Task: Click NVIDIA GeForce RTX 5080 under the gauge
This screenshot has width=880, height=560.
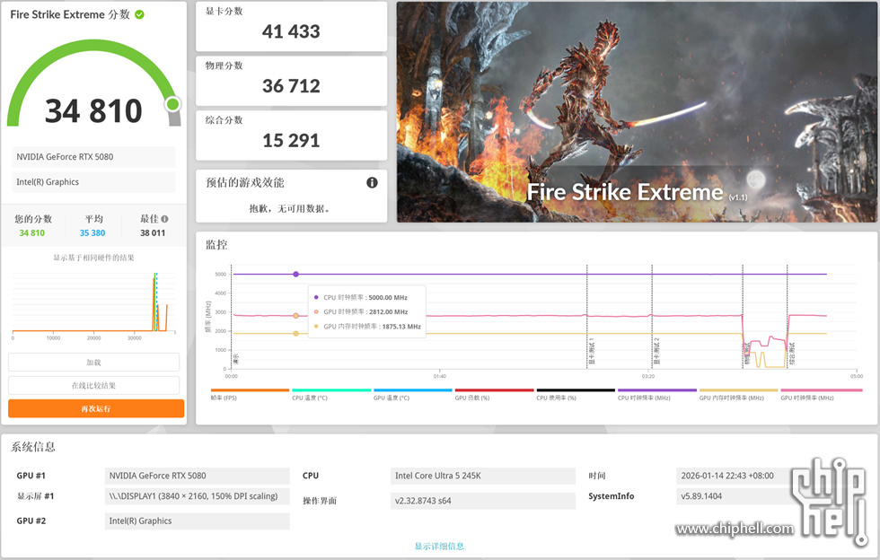Action: click(x=93, y=157)
